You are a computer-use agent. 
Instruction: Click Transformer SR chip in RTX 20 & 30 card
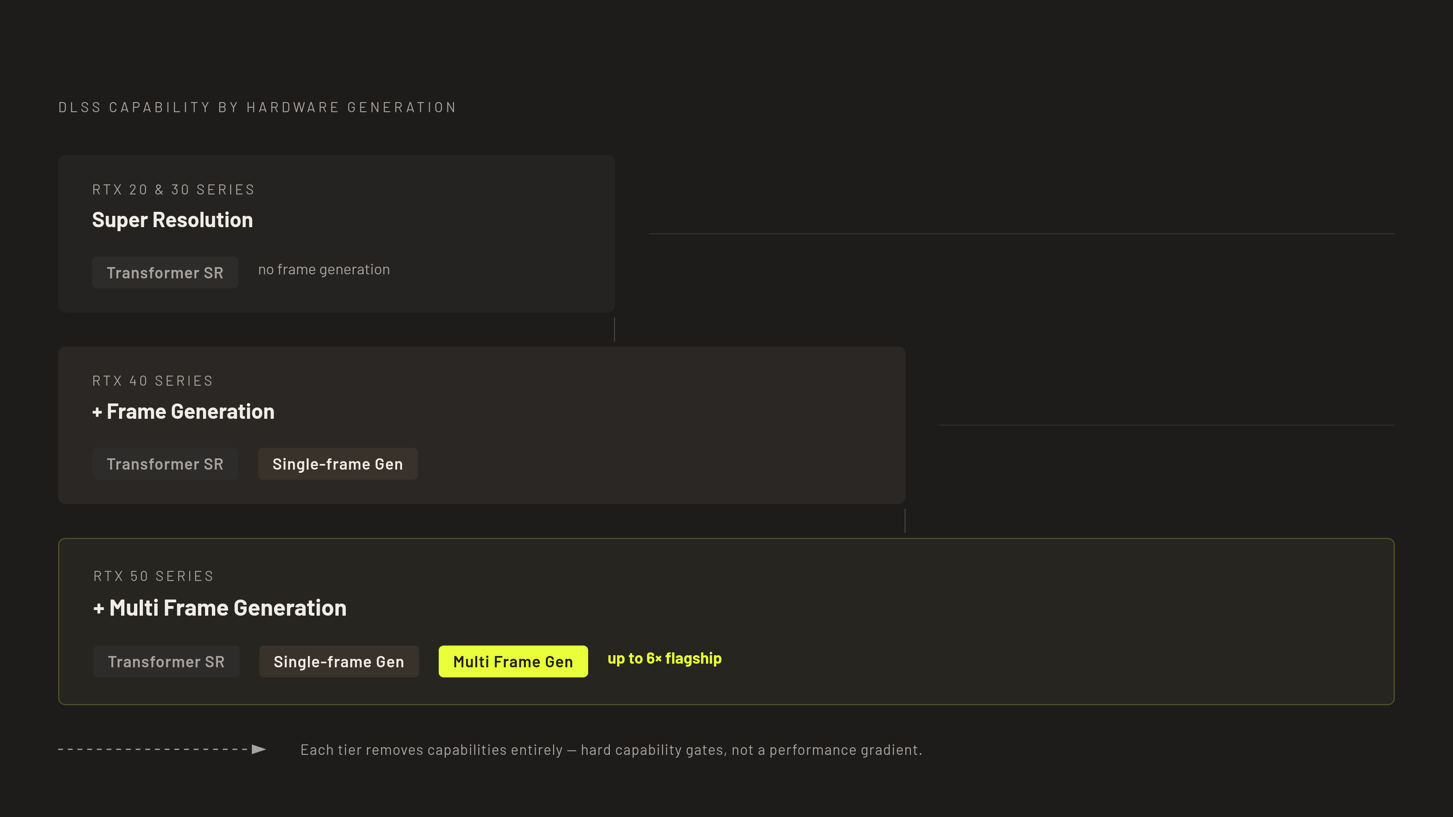(165, 272)
